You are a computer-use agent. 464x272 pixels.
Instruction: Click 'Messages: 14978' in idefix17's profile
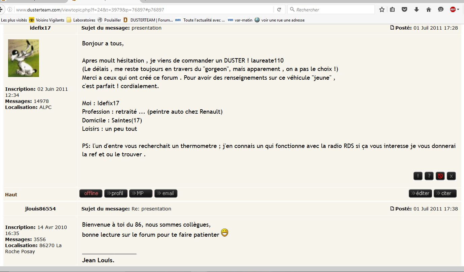coord(27,101)
